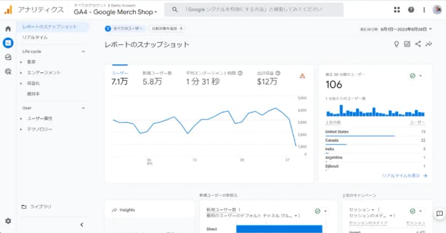Open the Home icon in left rail
The width and height of the screenshot is (446, 233).
[8, 29]
